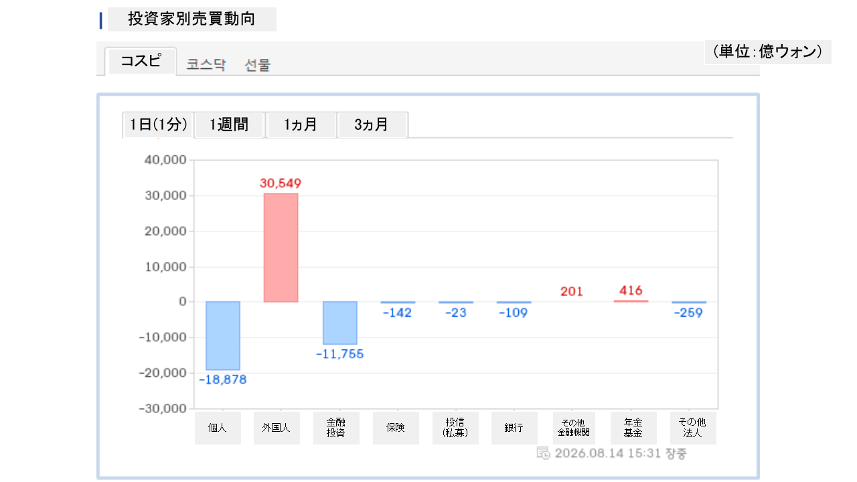Click the 416 value label

[631, 291]
